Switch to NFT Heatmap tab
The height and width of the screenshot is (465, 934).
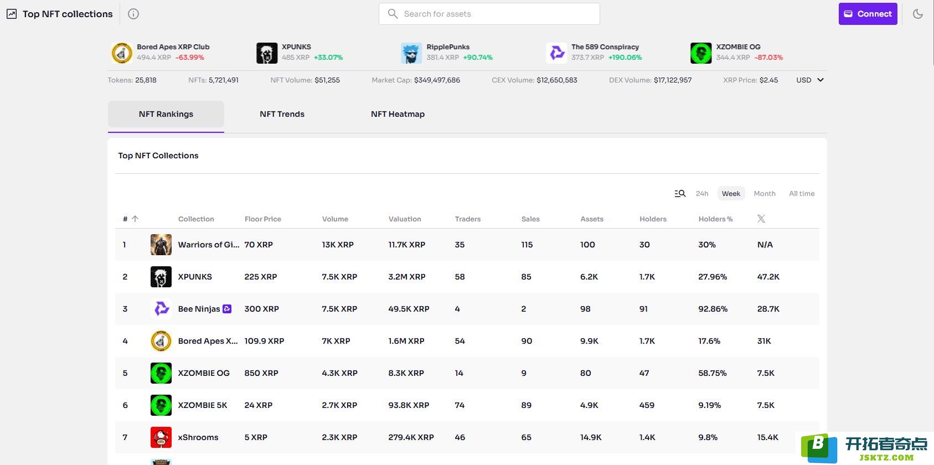coord(398,114)
